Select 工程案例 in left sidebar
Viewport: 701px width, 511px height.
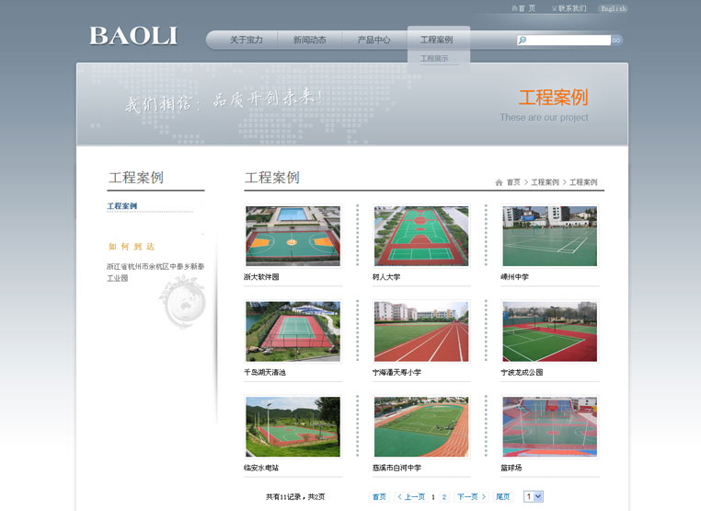tap(122, 206)
